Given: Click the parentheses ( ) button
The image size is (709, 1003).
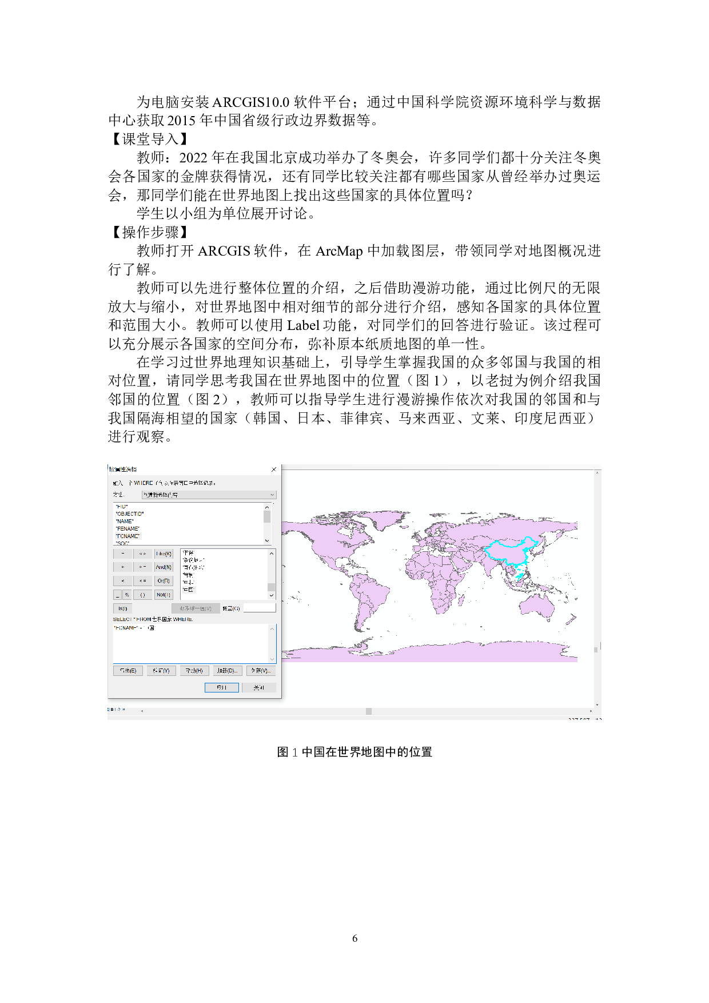Looking at the screenshot, I should click(x=143, y=595).
